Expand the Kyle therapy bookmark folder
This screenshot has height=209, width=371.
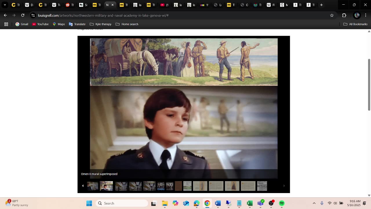101,24
